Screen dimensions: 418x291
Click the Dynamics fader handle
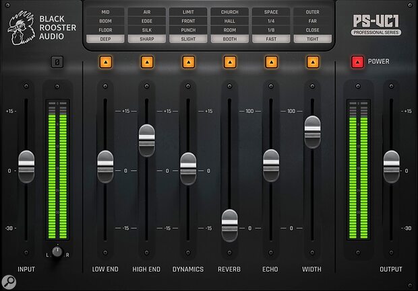click(x=188, y=169)
